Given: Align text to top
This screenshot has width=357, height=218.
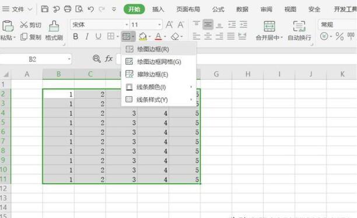Looking at the screenshot, I should coord(197,24).
